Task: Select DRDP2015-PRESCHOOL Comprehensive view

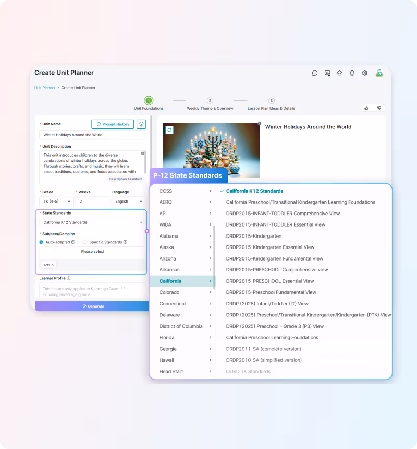Action: [277, 270]
